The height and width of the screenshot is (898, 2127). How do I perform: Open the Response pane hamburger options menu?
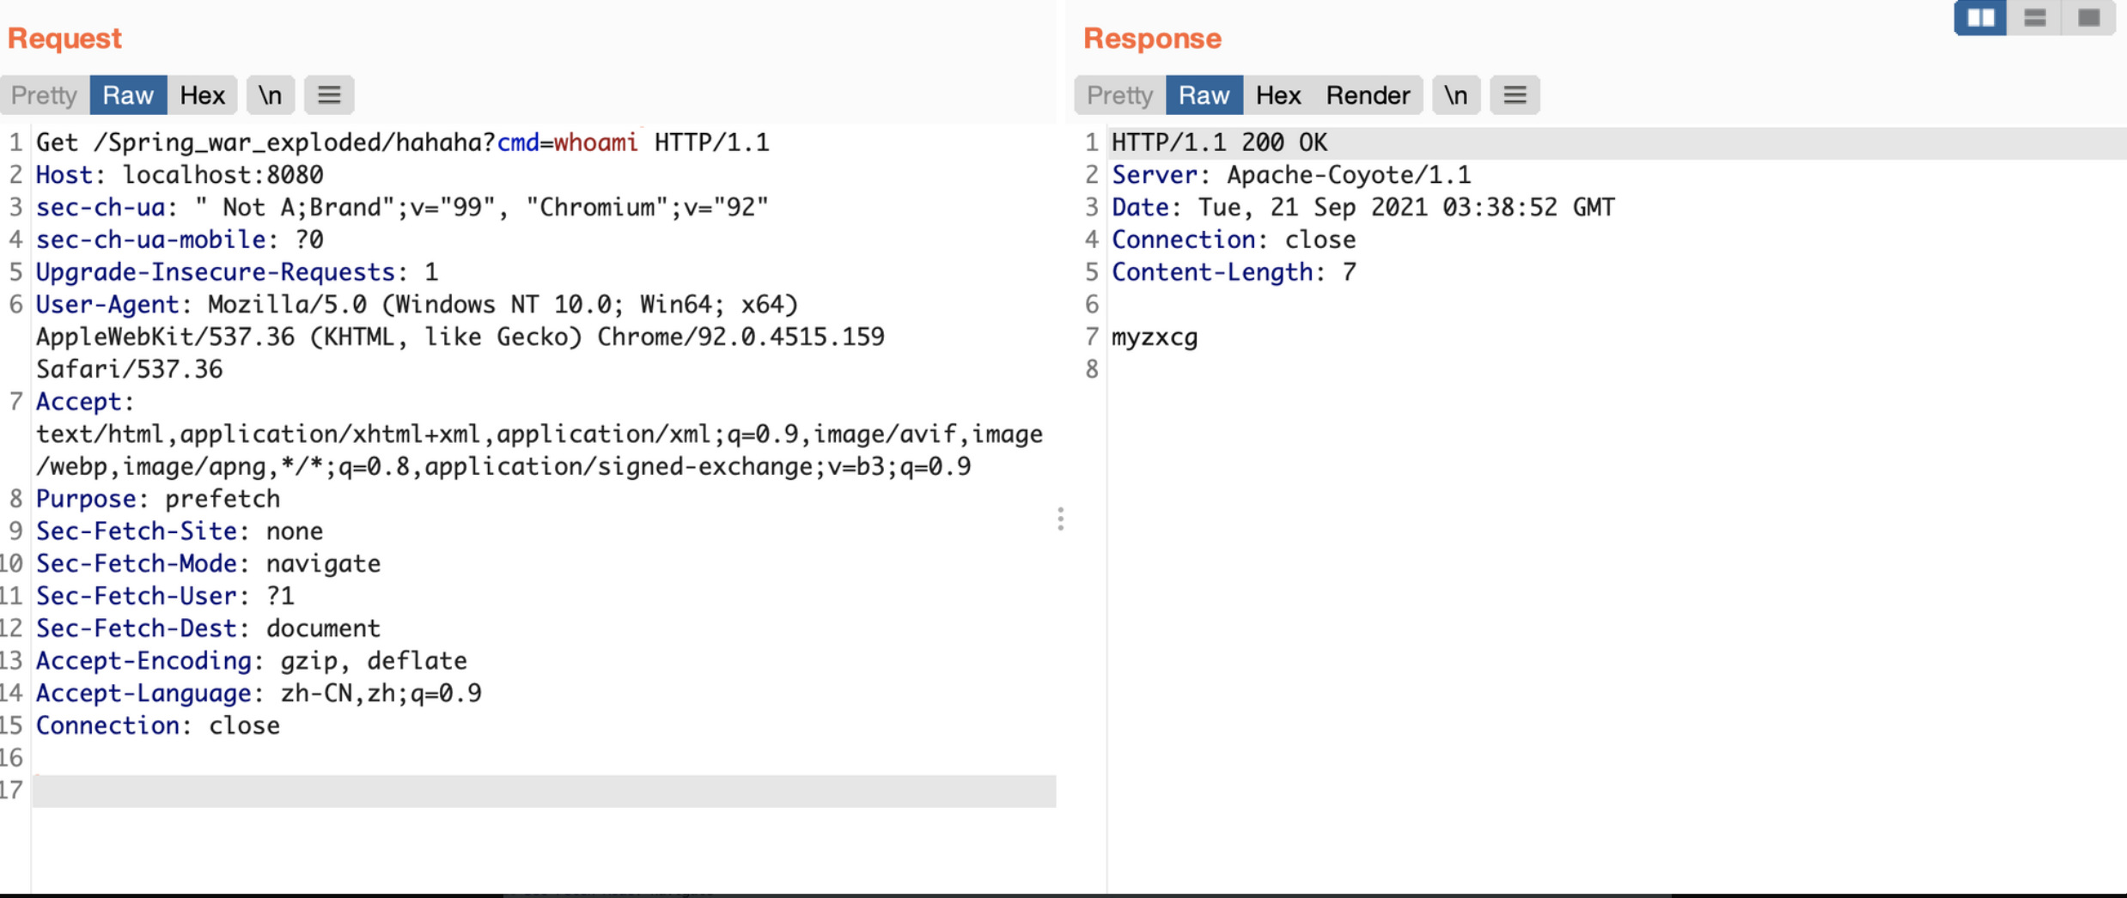tap(1514, 95)
